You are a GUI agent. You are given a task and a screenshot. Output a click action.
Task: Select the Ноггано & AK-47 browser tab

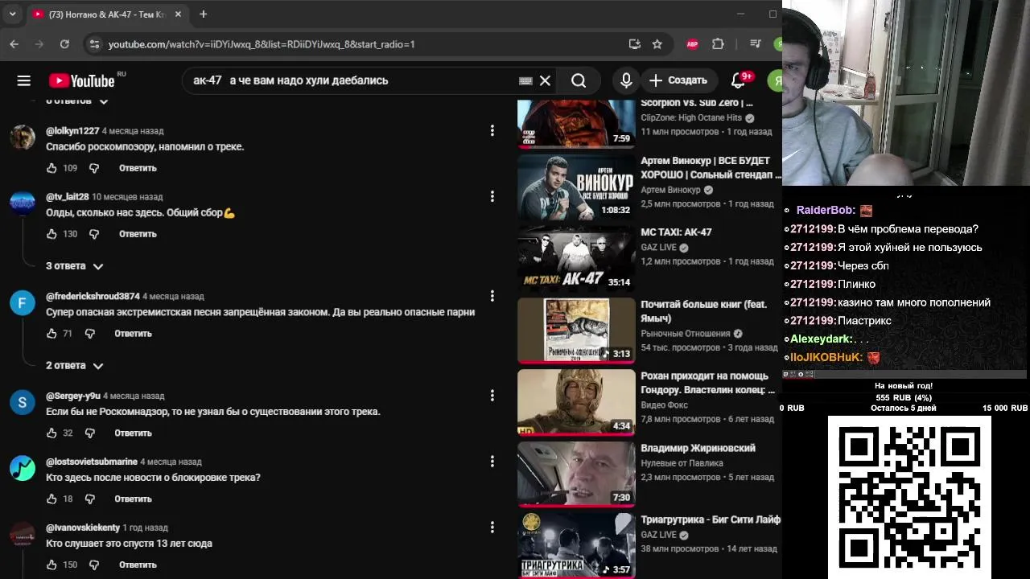tap(108, 14)
